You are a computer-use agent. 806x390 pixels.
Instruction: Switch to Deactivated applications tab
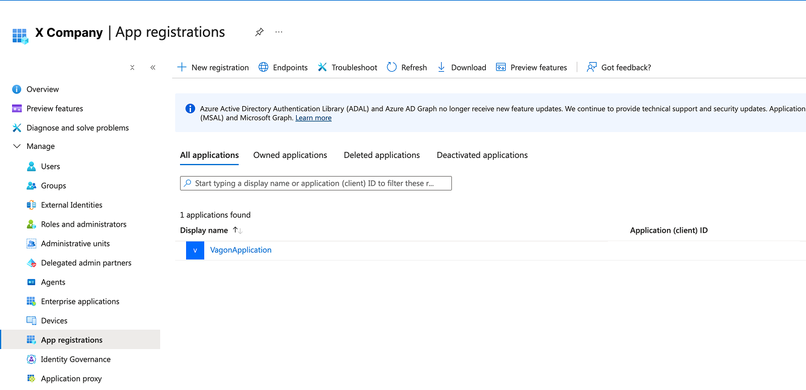tap(482, 155)
